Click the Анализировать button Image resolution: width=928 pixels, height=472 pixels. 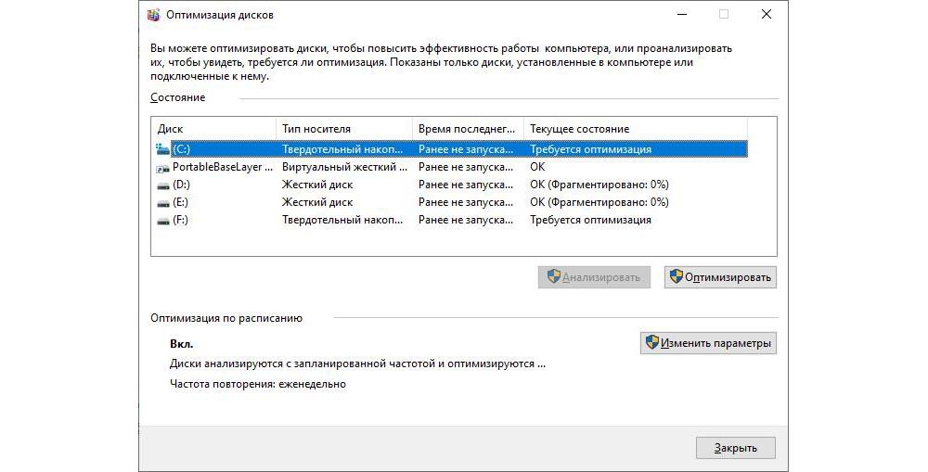(x=594, y=277)
